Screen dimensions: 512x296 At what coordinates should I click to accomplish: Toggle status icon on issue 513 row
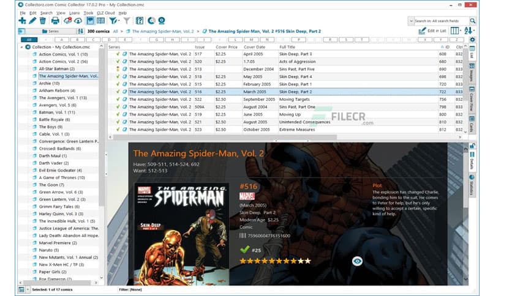tap(118, 69)
